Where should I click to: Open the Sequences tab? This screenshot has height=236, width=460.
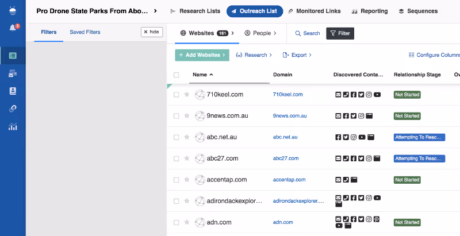click(418, 11)
